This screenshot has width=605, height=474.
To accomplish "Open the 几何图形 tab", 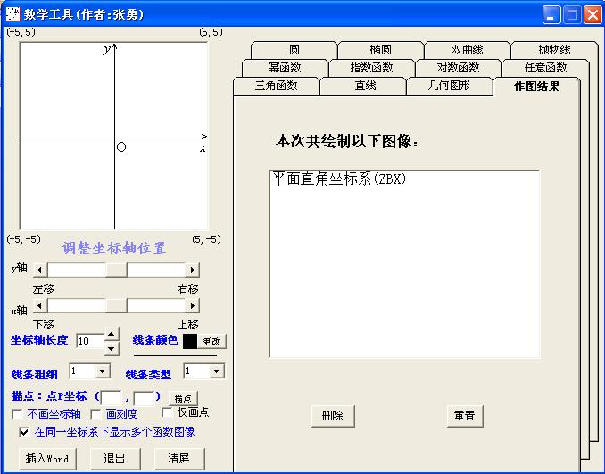I will coord(449,86).
